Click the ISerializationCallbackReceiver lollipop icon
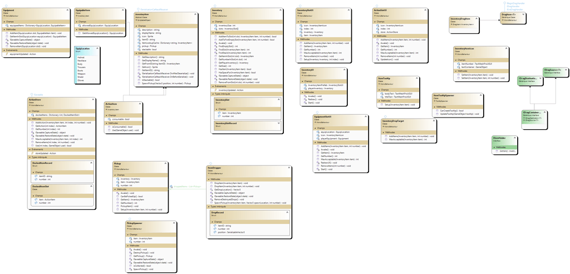570x274 pixels. 138,9
